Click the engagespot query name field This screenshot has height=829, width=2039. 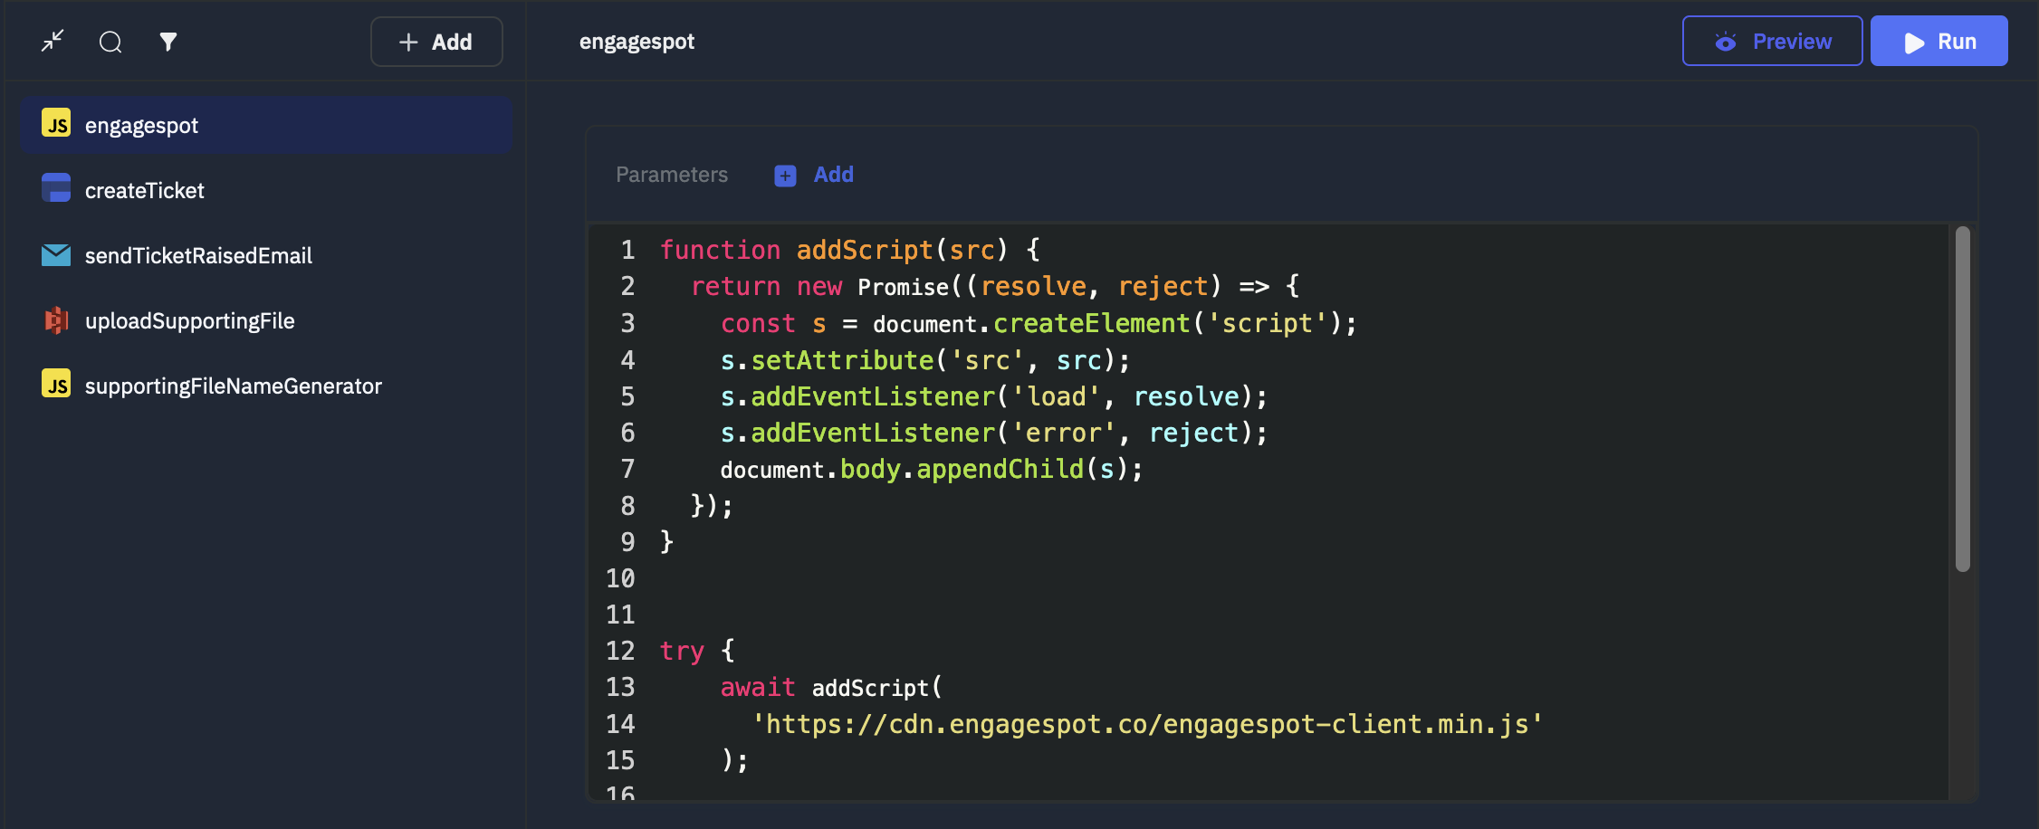[637, 42]
